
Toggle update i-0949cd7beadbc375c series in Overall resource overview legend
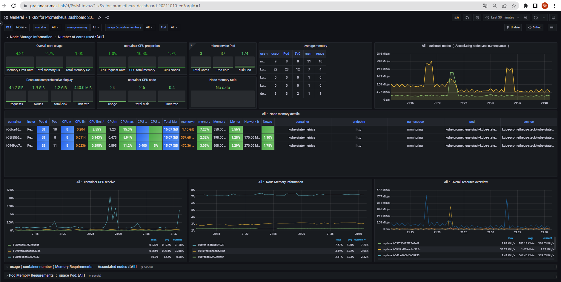(402, 249)
